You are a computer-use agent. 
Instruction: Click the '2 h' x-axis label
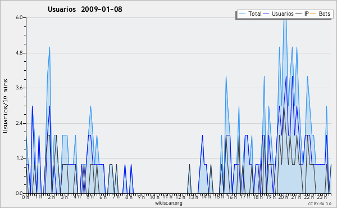[x=51, y=197]
